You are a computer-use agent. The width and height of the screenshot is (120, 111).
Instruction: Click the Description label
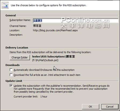[x=16, y=35]
